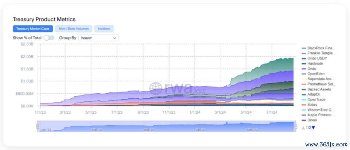Hide the Superstate series in legend
This screenshot has width=350, height=150.
click(x=320, y=79)
